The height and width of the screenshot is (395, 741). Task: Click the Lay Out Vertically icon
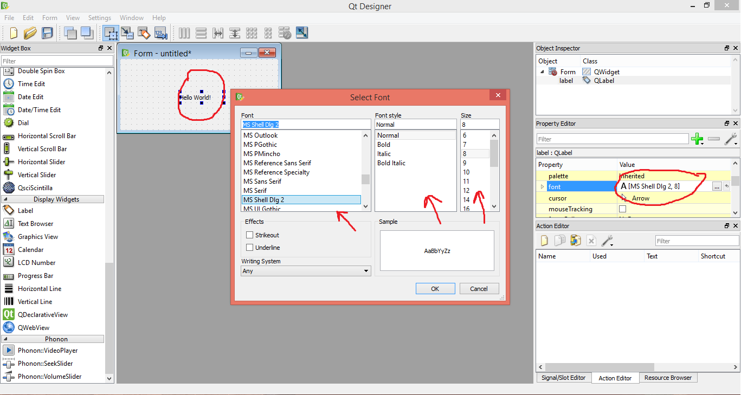(x=201, y=33)
